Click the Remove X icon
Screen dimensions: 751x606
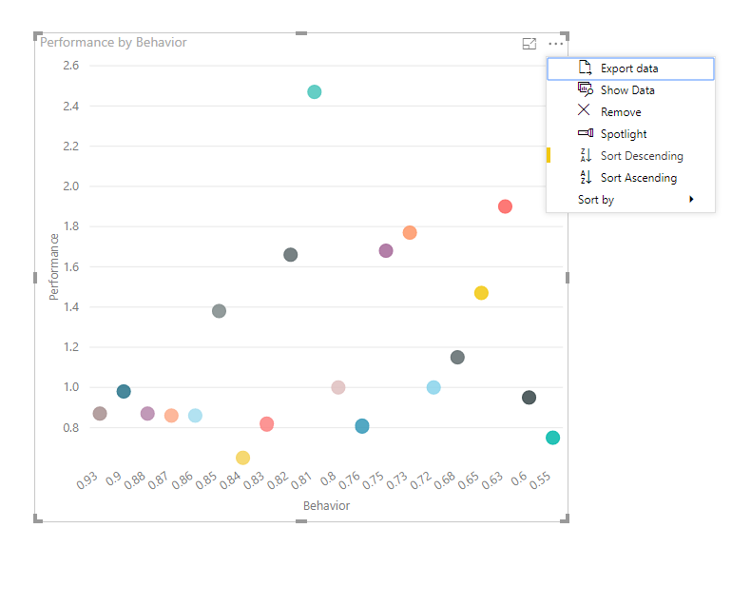[x=584, y=110]
